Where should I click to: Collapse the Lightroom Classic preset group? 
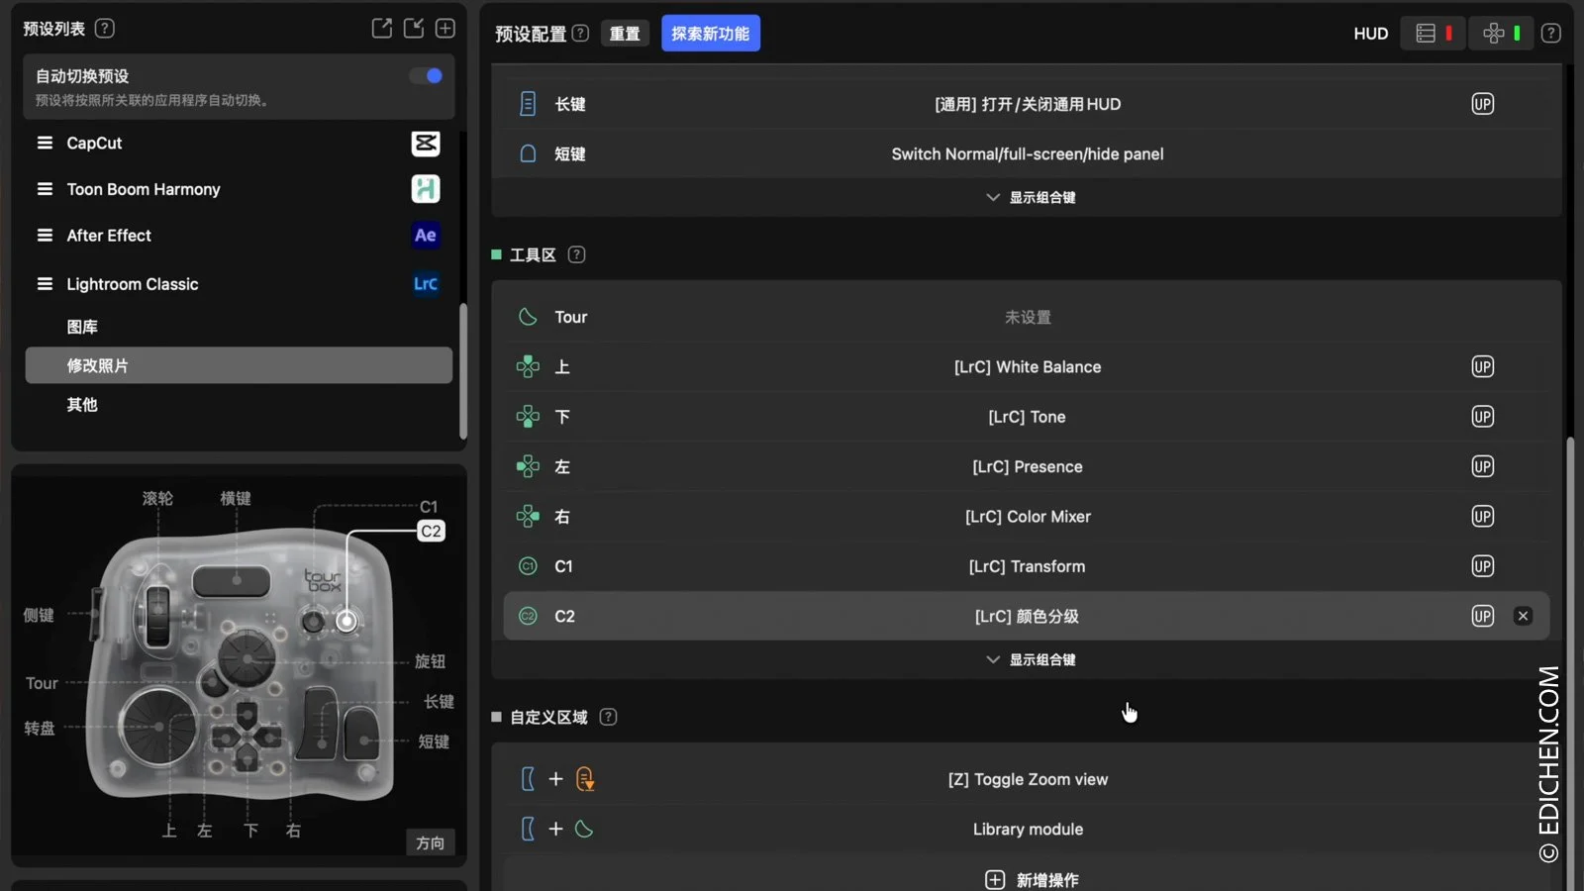45,284
